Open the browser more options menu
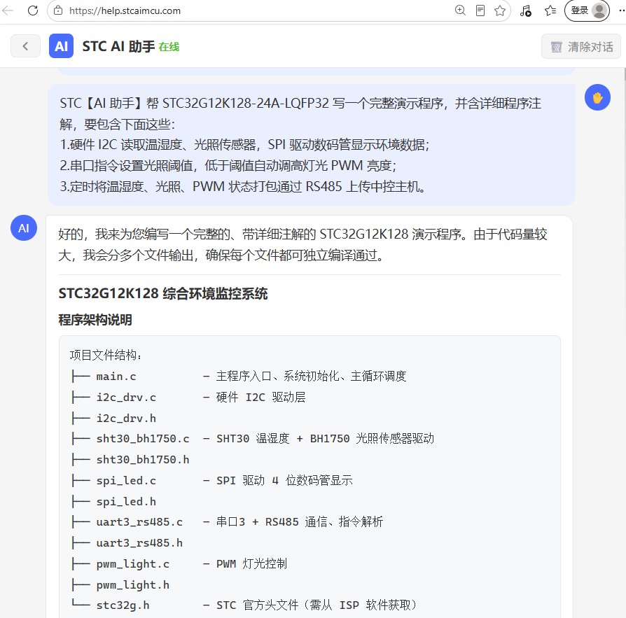The height and width of the screenshot is (618, 626). coord(621,10)
